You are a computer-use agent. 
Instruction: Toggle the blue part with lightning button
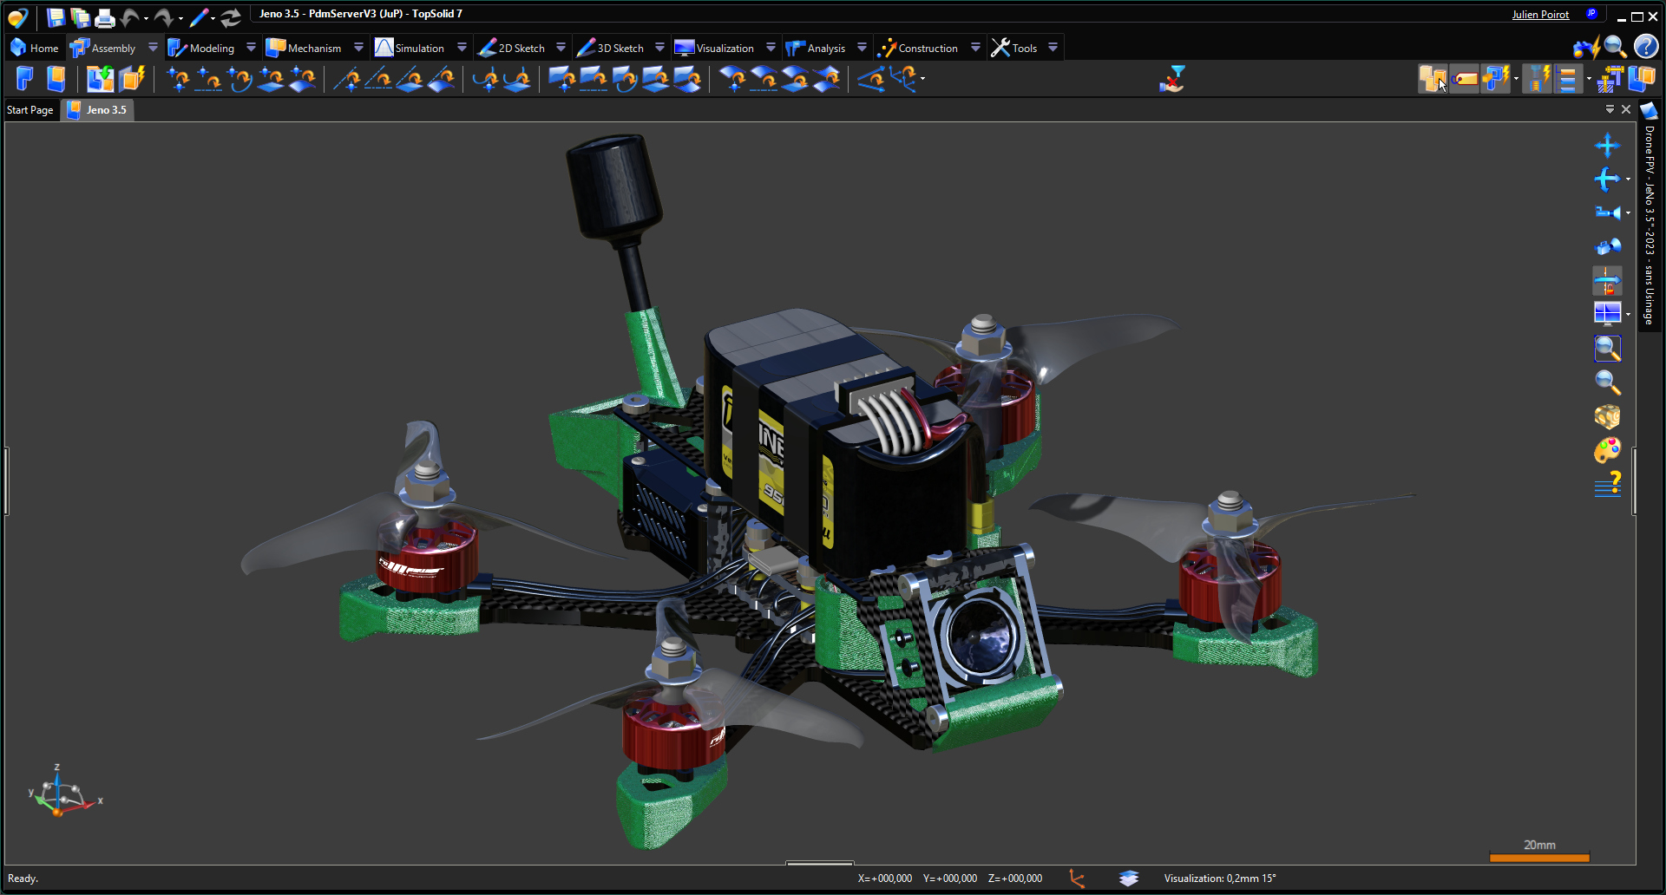point(1496,79)
